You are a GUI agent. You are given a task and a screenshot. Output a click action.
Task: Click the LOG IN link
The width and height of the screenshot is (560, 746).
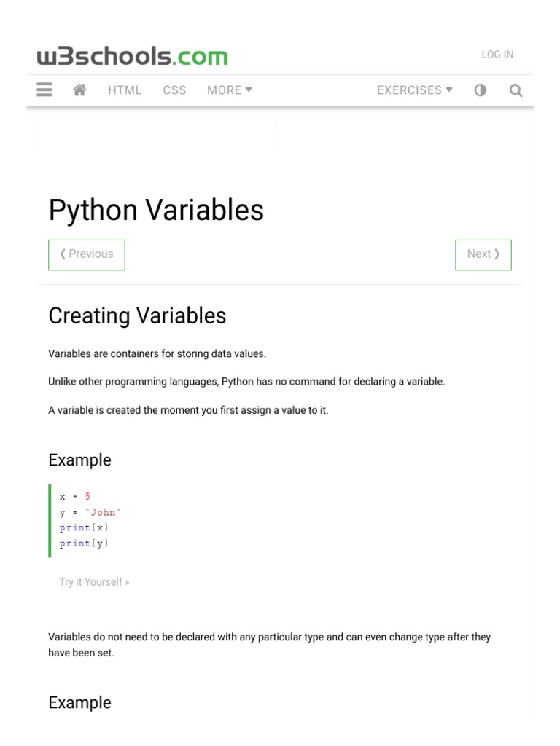tap(497, 55)
